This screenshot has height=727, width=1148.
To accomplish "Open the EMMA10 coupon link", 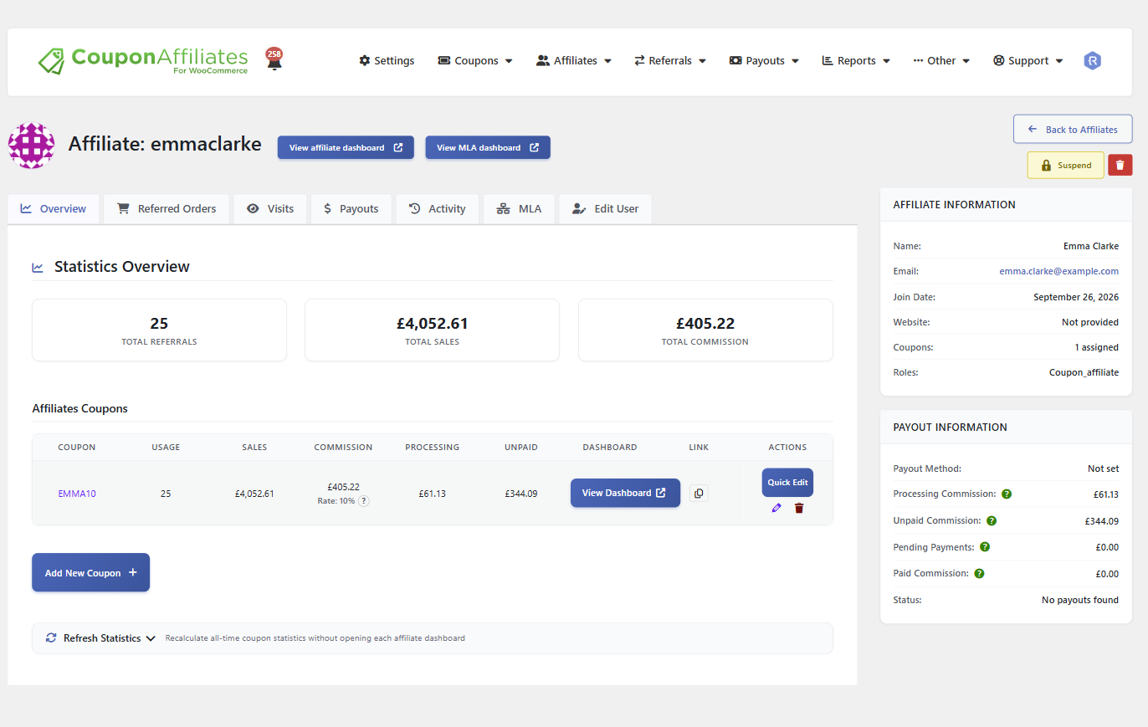I will click(77, 494).
